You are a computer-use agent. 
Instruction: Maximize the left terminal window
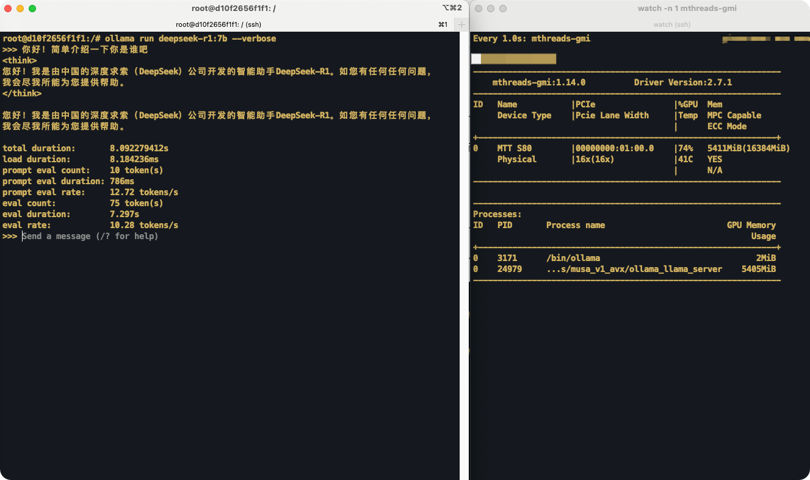32,9
